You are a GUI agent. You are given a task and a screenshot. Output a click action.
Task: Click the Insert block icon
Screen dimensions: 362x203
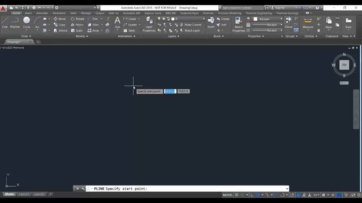[211, 23]
